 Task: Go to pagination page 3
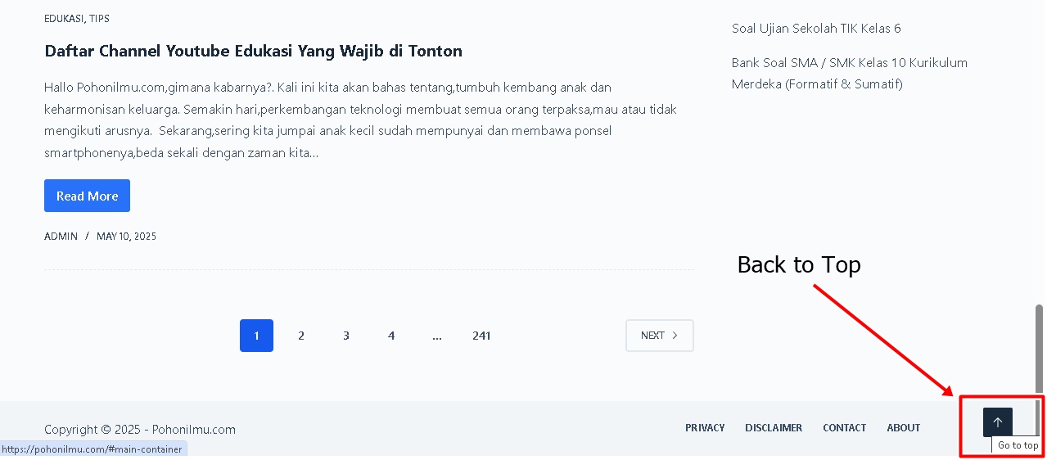(x=346, y=336)
